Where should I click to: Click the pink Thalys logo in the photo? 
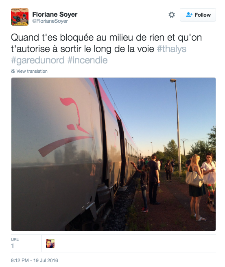pyautogui.click(x=66, y=127)
